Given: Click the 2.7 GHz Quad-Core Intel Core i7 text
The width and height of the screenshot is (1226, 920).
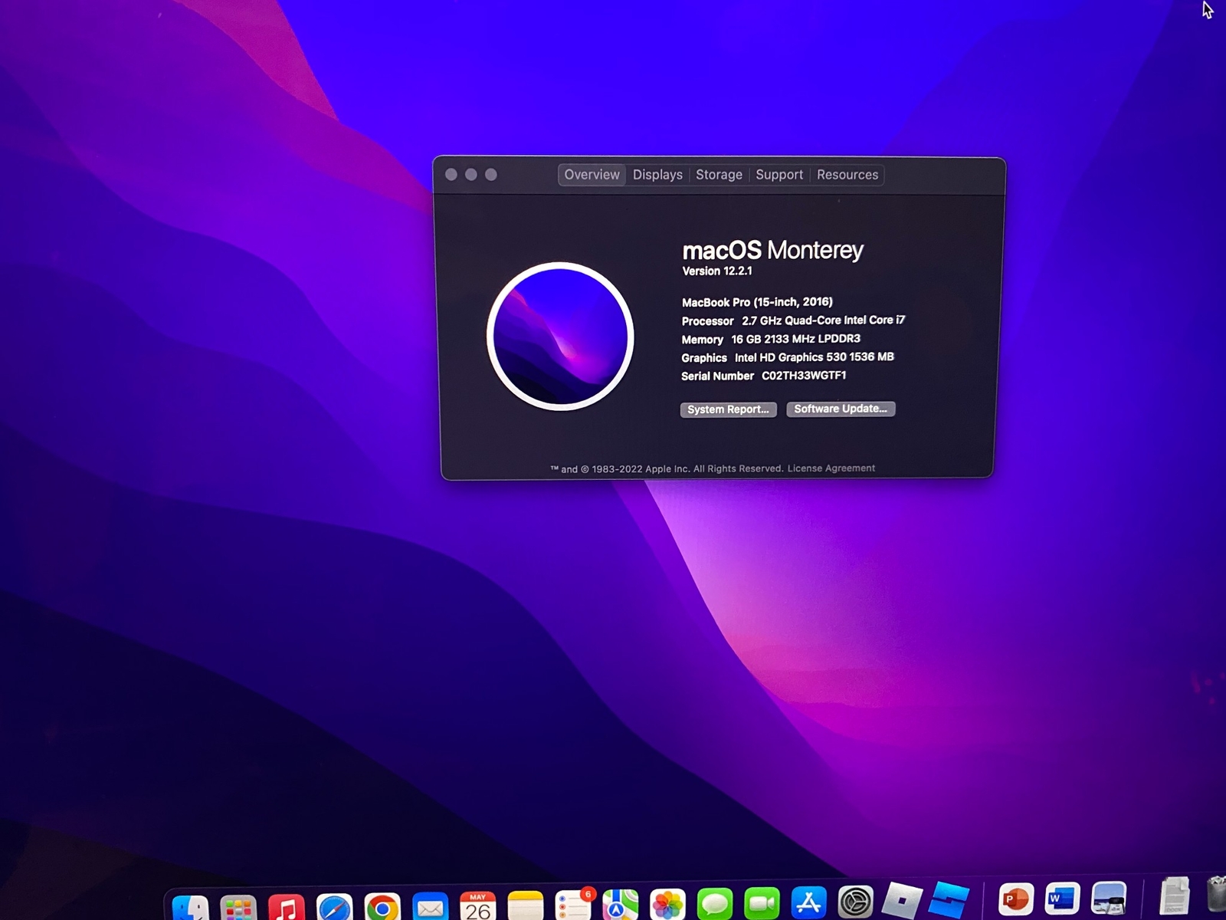Looking at the screenshot, I should 823,320.
